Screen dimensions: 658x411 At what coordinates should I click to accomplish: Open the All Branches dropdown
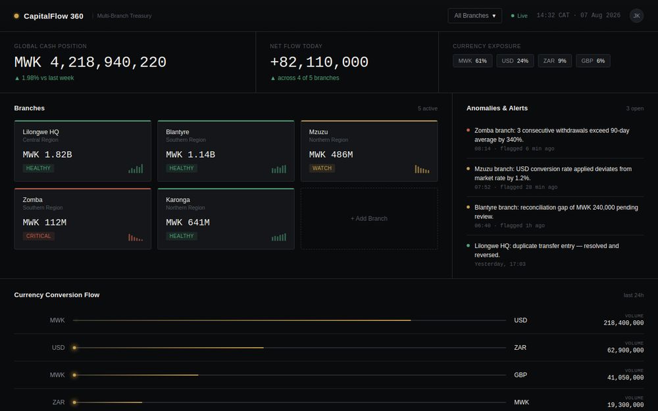(474, 16)
